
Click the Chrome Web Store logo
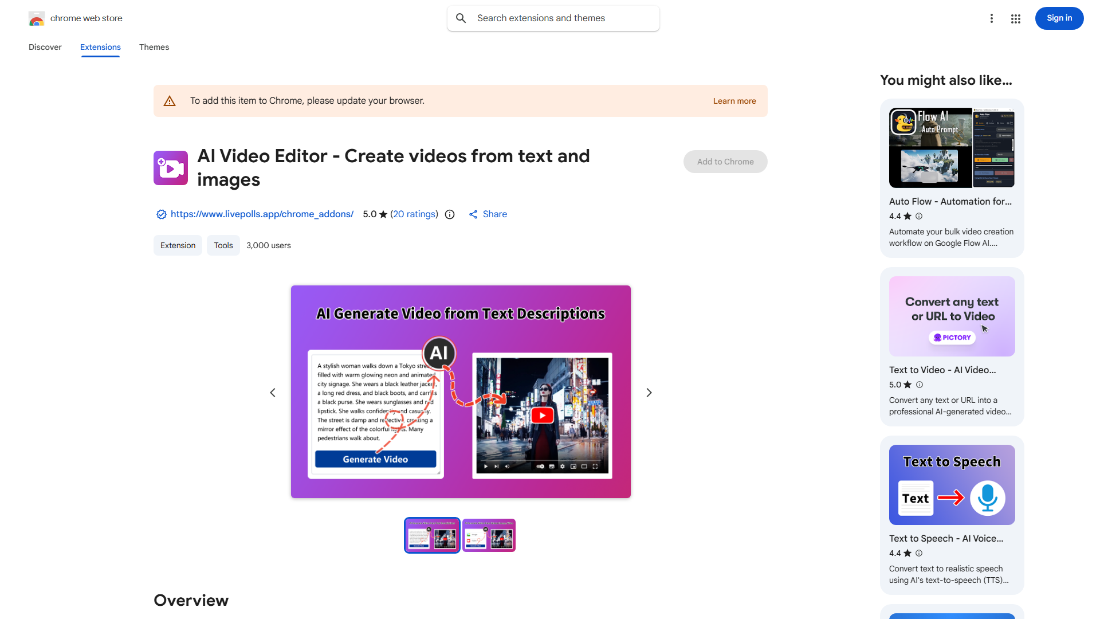click(x=36, y=18)
